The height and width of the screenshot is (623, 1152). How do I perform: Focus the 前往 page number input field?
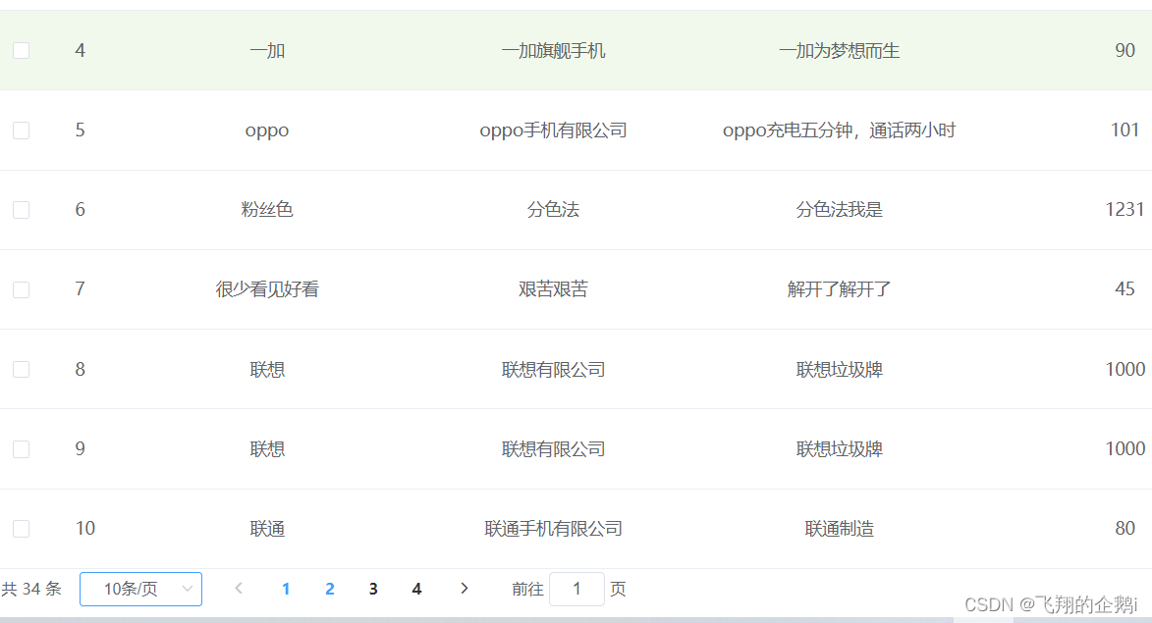tap(576, 590)
